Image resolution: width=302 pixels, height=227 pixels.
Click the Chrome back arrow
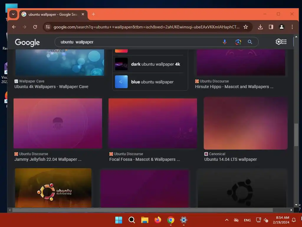click(x=14, y=27)
